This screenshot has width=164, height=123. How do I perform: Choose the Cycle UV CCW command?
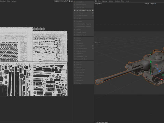[x=84, y=70]
